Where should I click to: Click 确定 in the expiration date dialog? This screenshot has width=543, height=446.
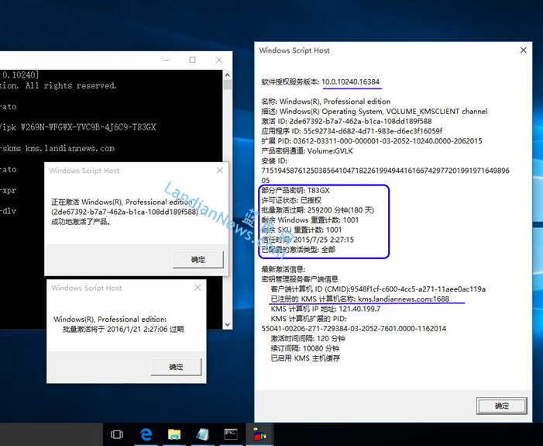pos(176,367)
